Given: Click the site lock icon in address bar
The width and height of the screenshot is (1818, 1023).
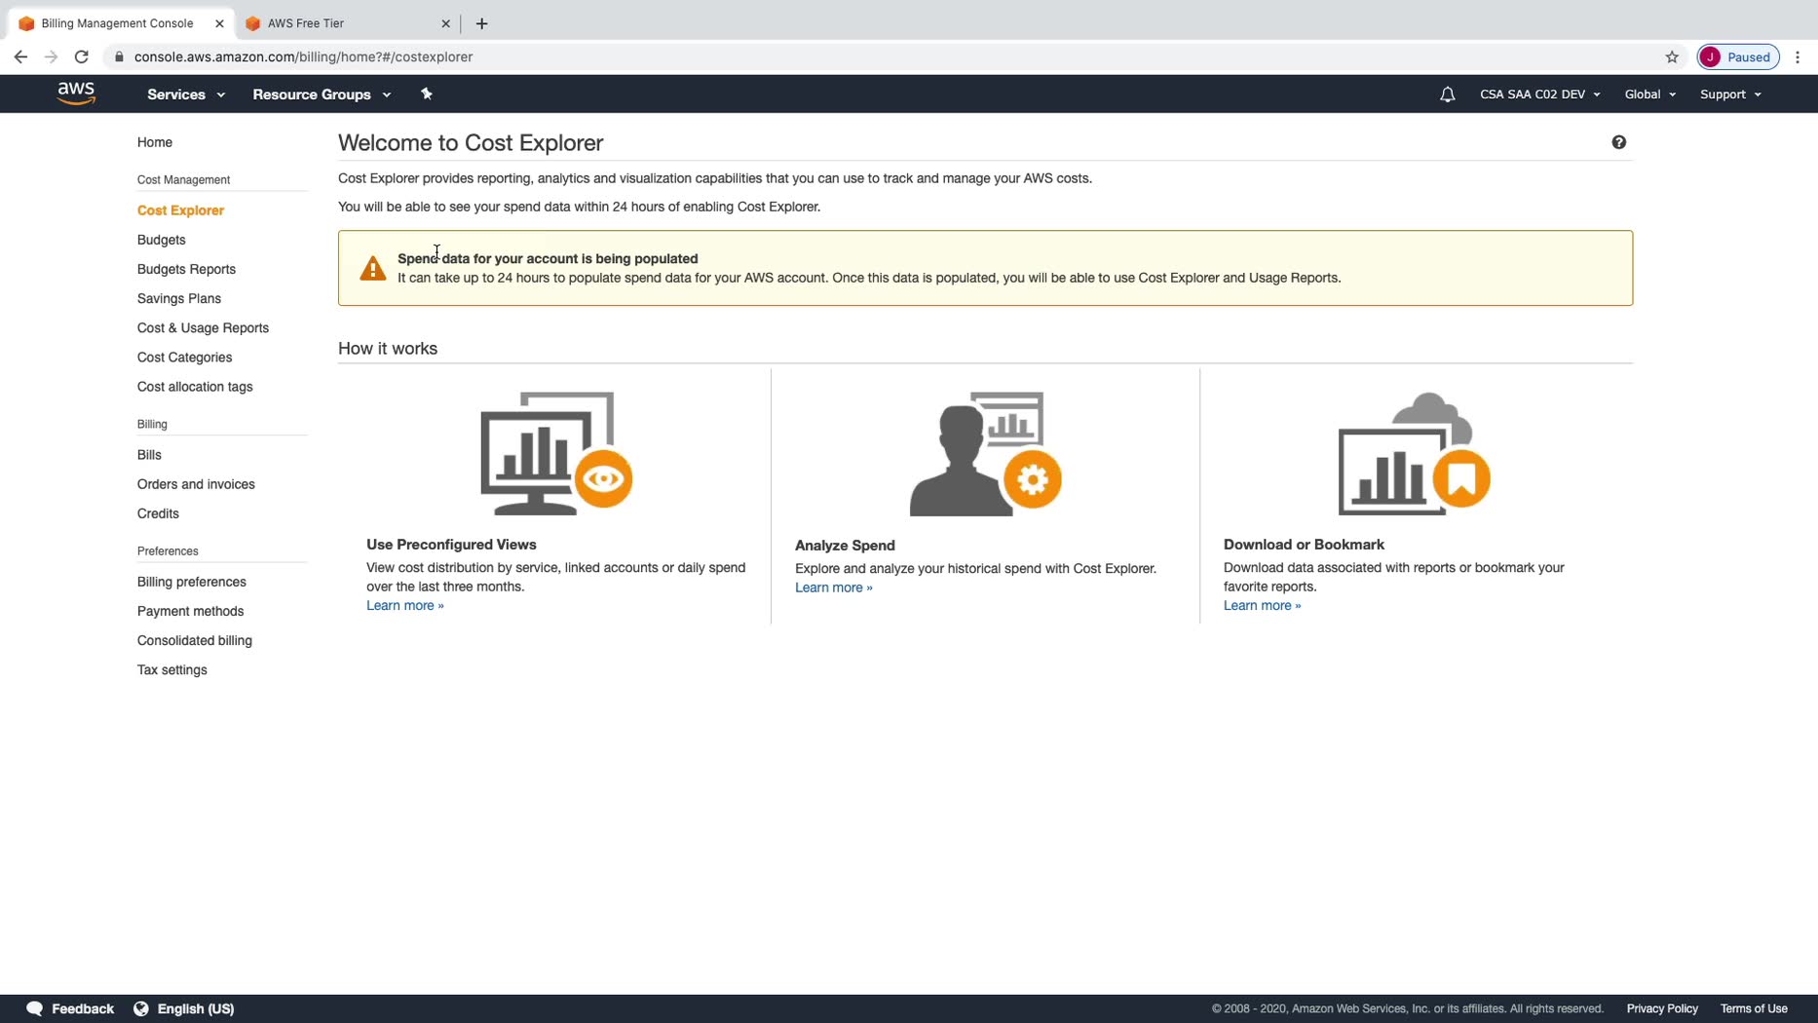Looking at the screenshot, I should [x=119, y=57].
